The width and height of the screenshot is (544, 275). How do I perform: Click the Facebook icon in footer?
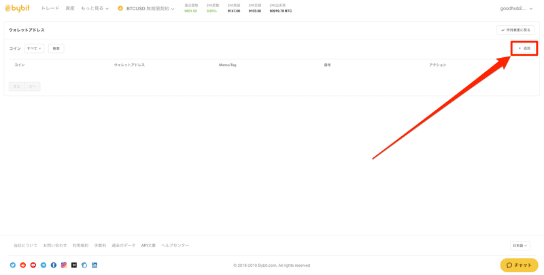coord(54,265)
